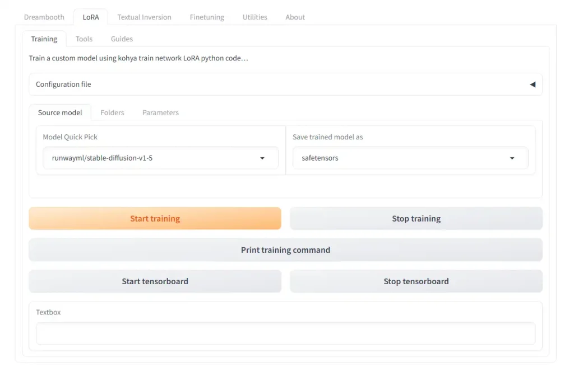
Task: Open the Save trained model as dropdown
Action: 410,158
